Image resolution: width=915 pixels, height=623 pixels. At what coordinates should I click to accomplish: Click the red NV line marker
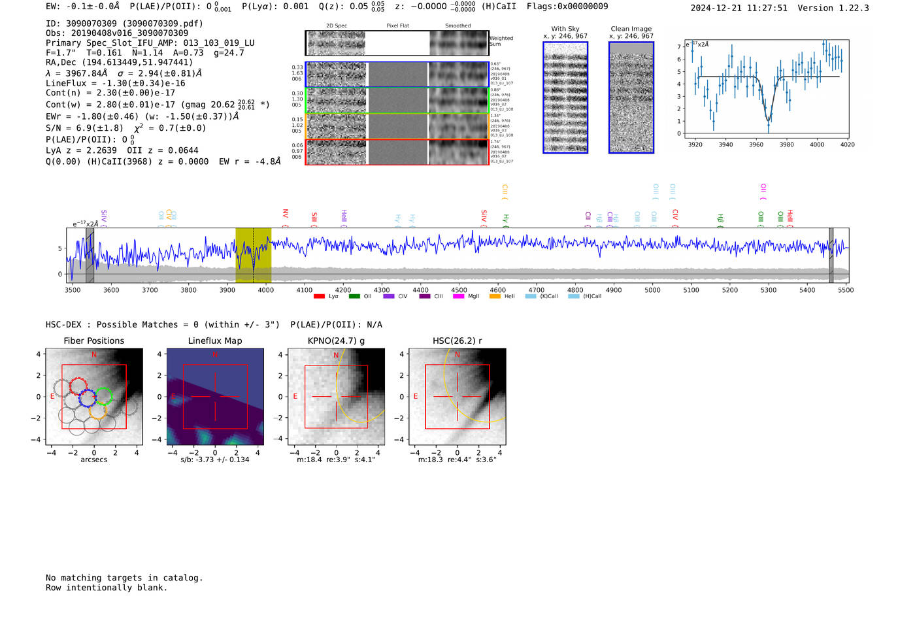click(x=286, y=218)
